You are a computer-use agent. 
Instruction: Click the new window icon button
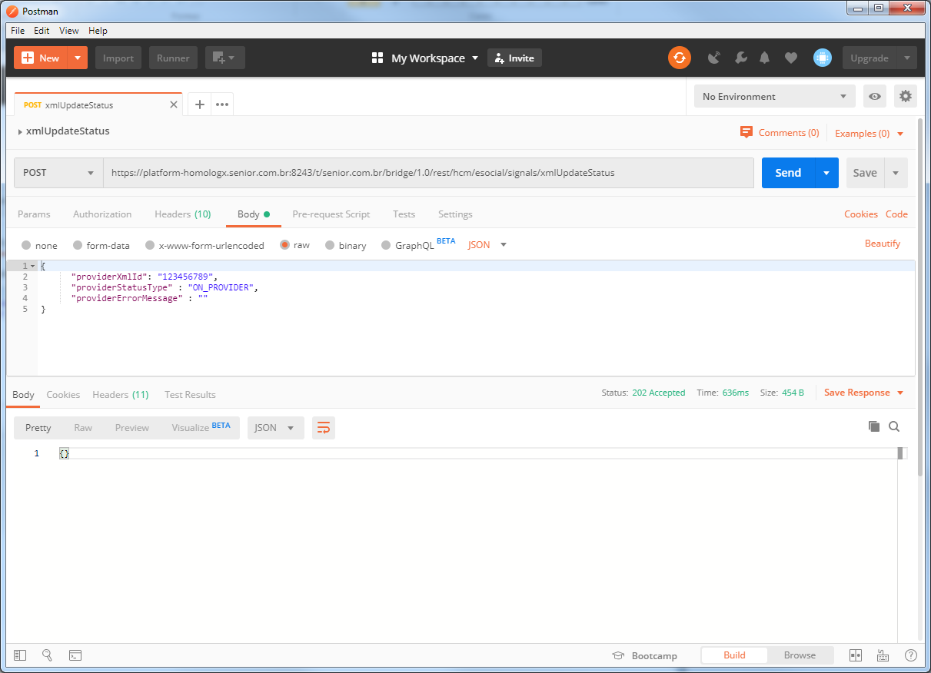pyautogui.click(x=225, y=58)
